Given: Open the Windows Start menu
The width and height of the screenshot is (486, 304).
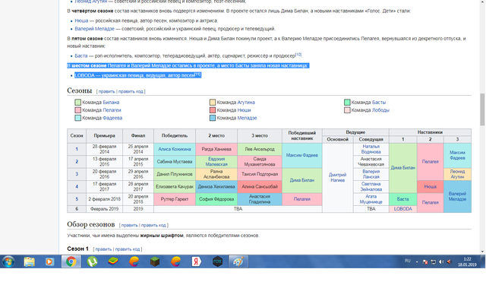Looking at the screenshot, I should pos(8,261).
